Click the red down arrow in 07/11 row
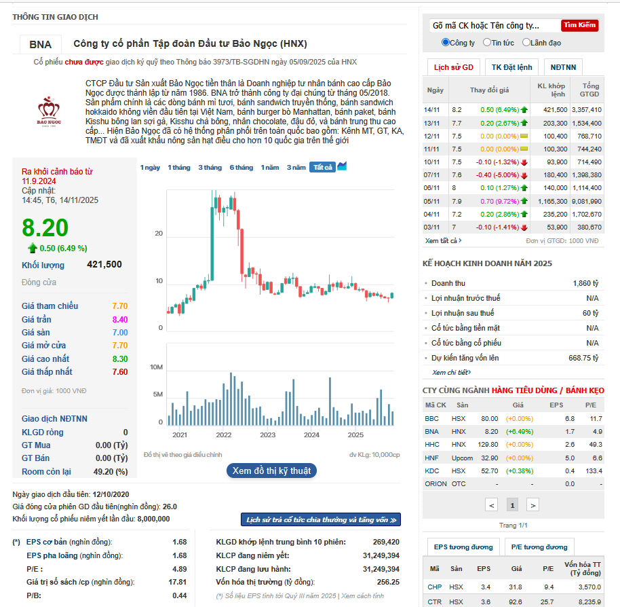This screenshot has width=620, height=607. pos(524,175)
